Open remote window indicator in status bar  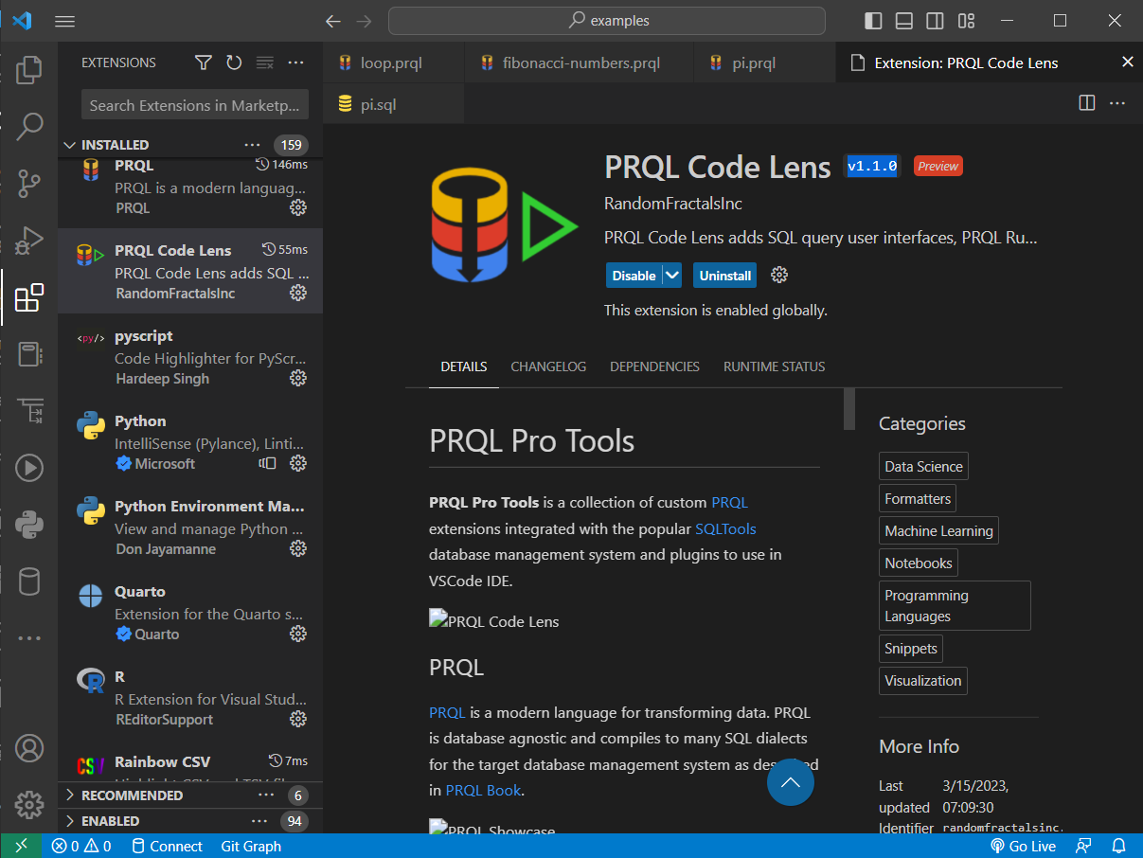click(x=21, y=846)
